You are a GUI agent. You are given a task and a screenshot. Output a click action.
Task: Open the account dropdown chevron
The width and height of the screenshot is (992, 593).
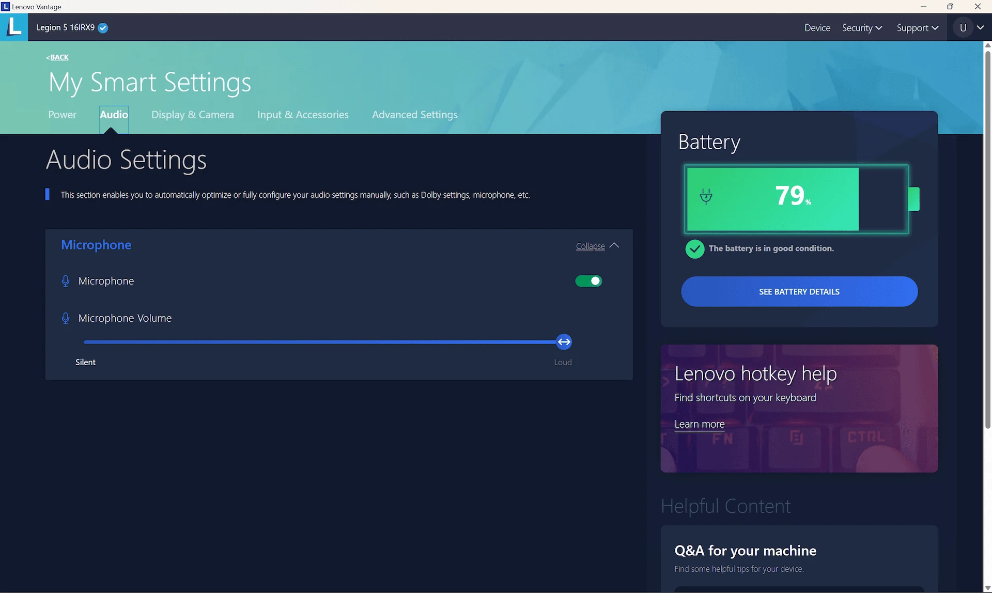[980, 28]
